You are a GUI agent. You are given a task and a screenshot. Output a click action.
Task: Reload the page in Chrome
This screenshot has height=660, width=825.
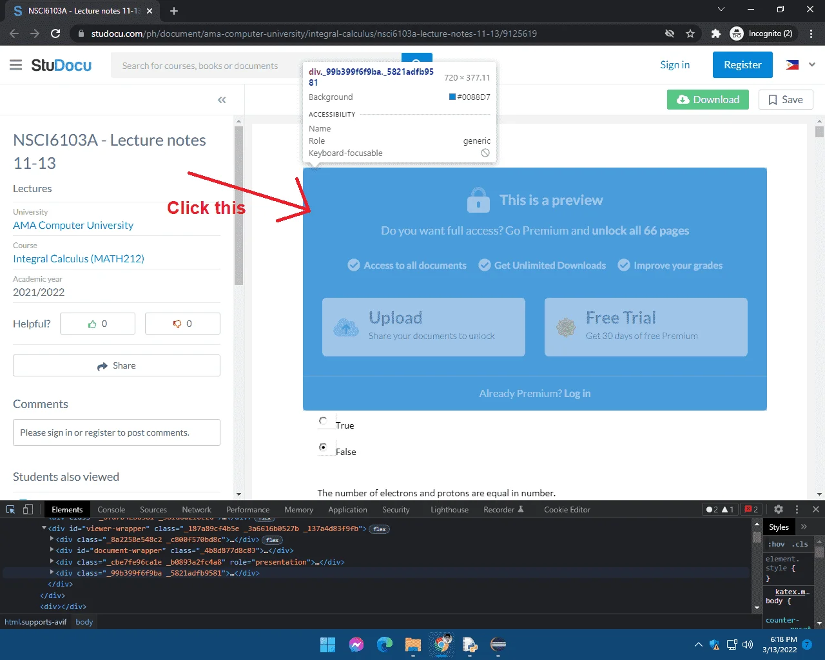coord(55,34)
